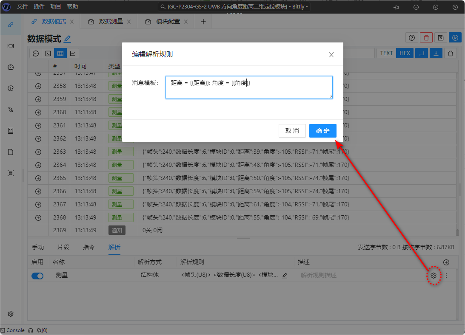Close the 编辑解析规则 dialog with X

pos(331,55)
